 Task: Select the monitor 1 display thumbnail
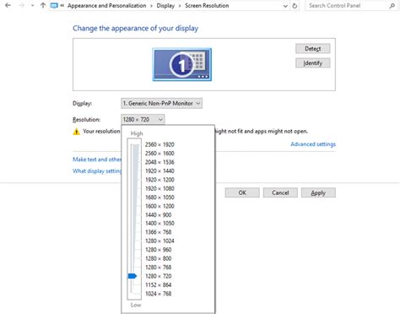pyautogui.click(x=182, y=64)
